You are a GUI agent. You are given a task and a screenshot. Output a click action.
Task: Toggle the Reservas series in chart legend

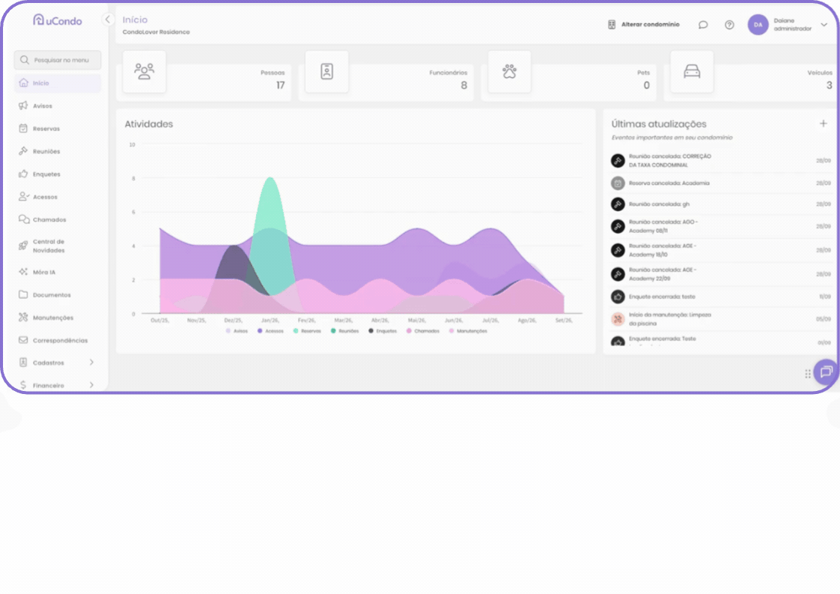pos(307,331)
